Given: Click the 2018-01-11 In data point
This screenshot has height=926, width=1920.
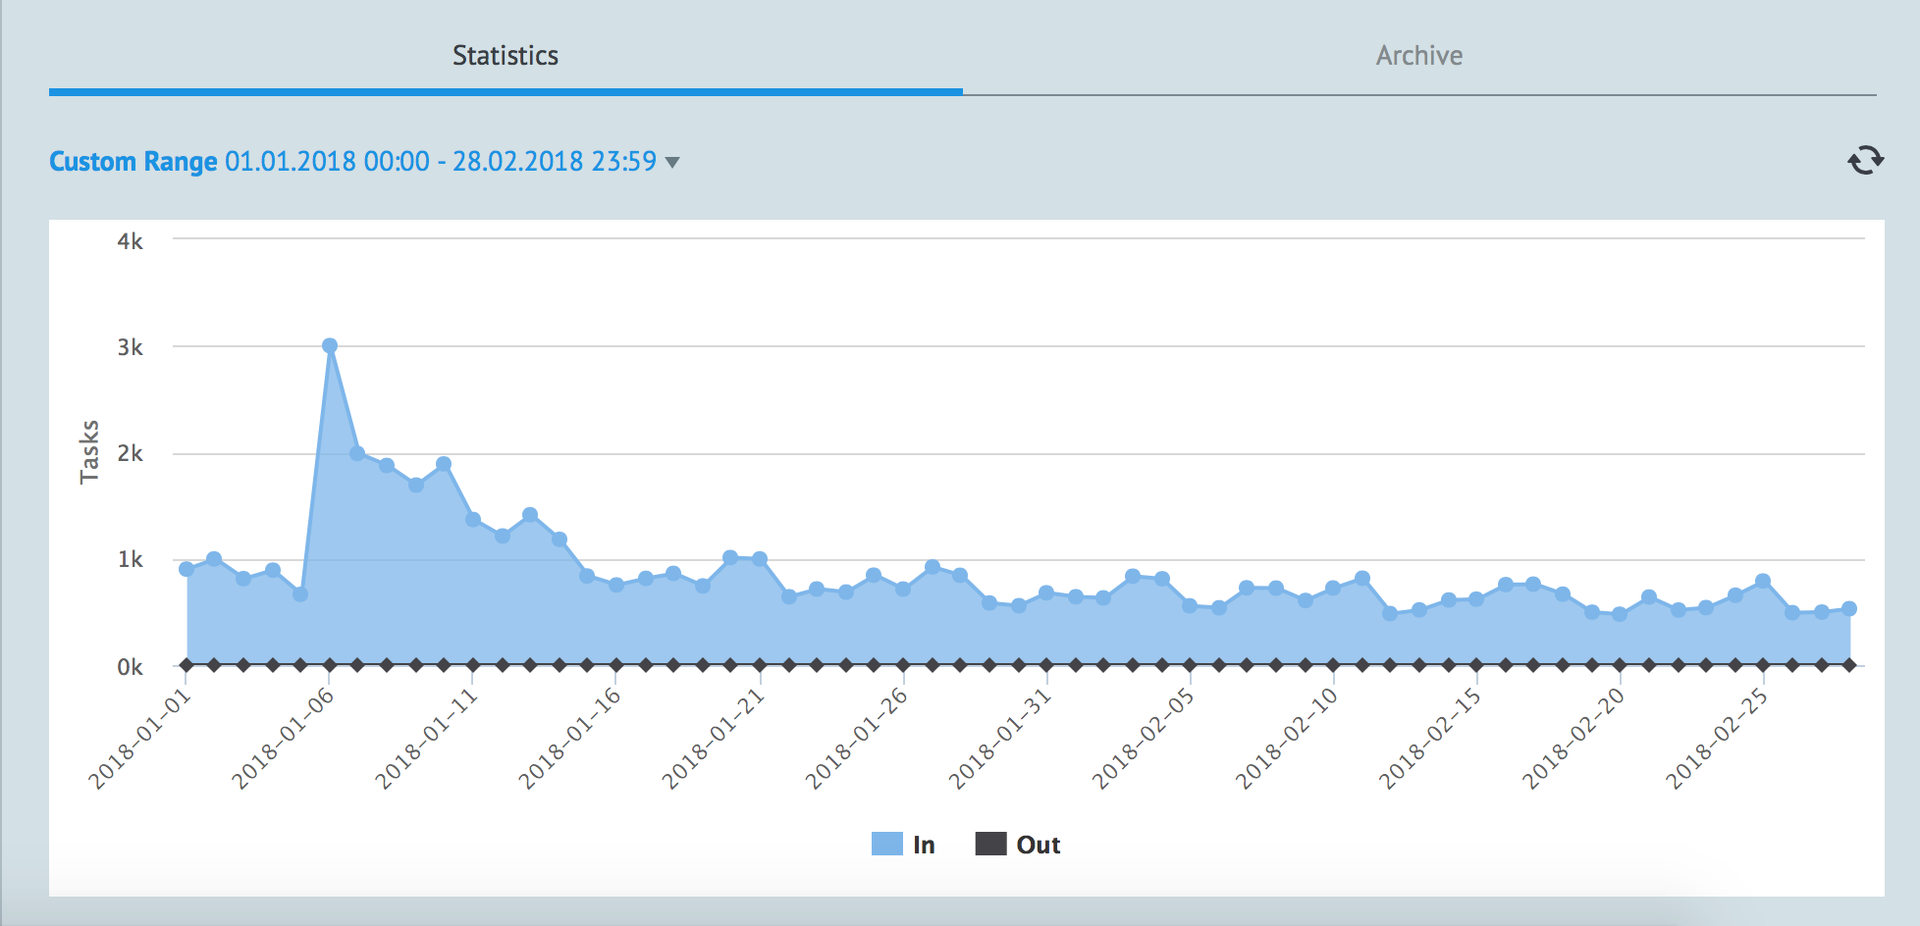Looking at the screenshot, I should tap(473, 519).
